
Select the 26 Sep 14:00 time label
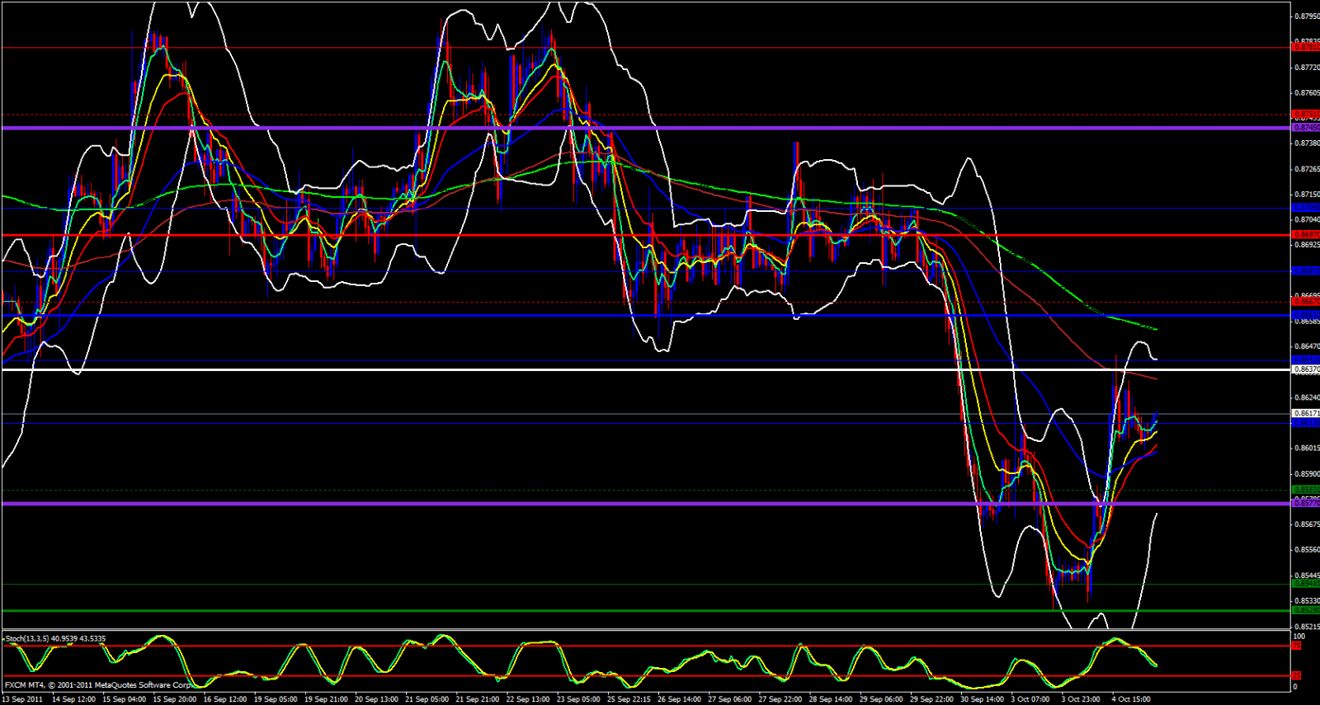pos(680,699)
